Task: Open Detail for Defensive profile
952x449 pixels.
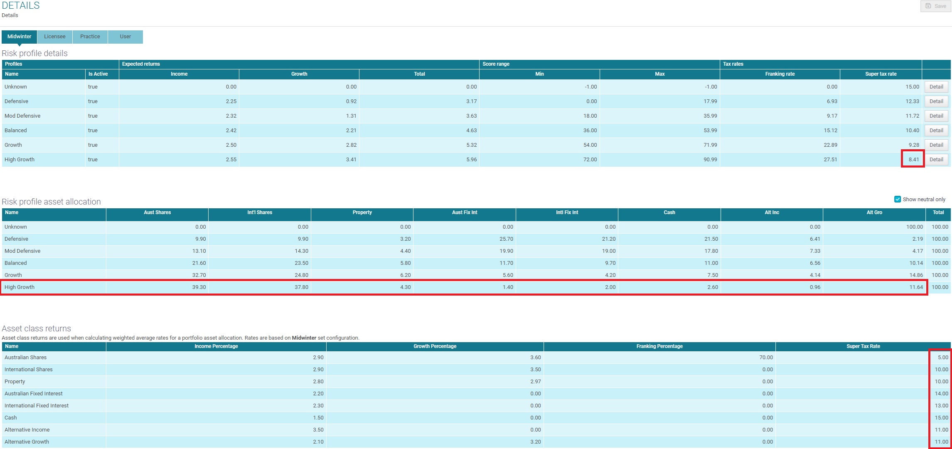Action: [x=936, y=101]
